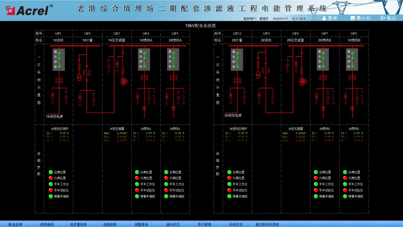The width and height of the screenshot is (403, 227).
Task: Click cabinet number 1HP9 header
Action: click(266, 34)
